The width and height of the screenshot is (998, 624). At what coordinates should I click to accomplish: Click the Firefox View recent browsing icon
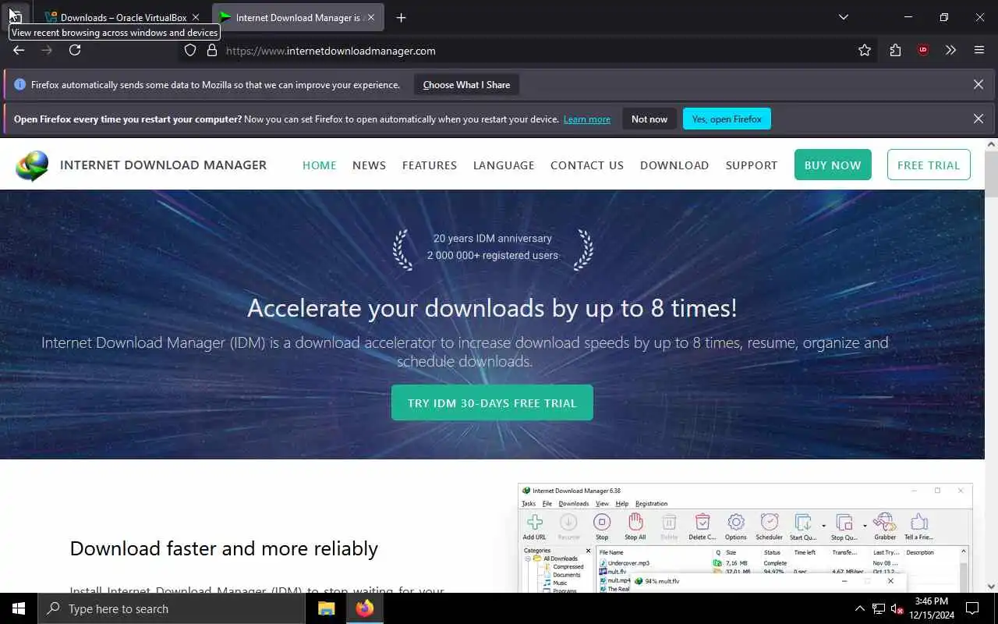pyautogui.click(x=15, y=16)
